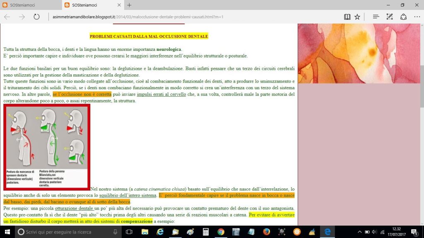Viewport: 424px width, 238px height.
Task: Click the browser back arrow
Action: pyautogui.click(x=7, y=17)
